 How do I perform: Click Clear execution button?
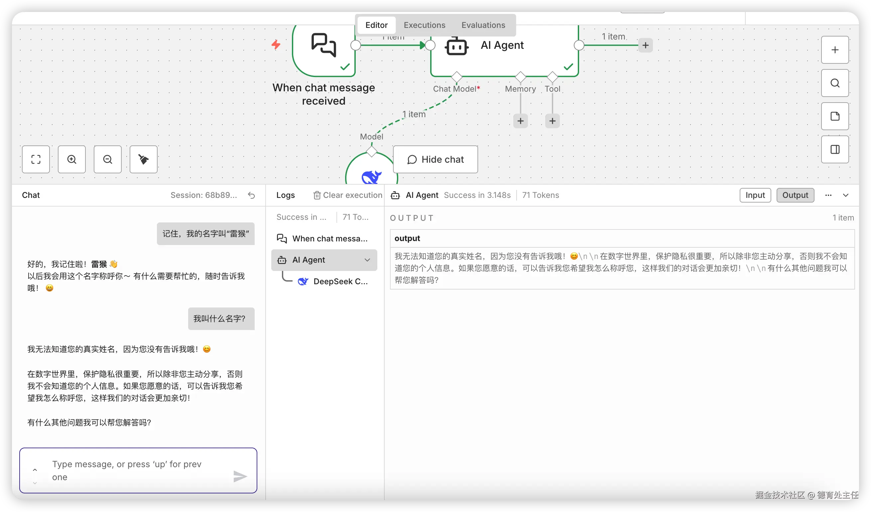pyautogui.click(x=347, y=195)
